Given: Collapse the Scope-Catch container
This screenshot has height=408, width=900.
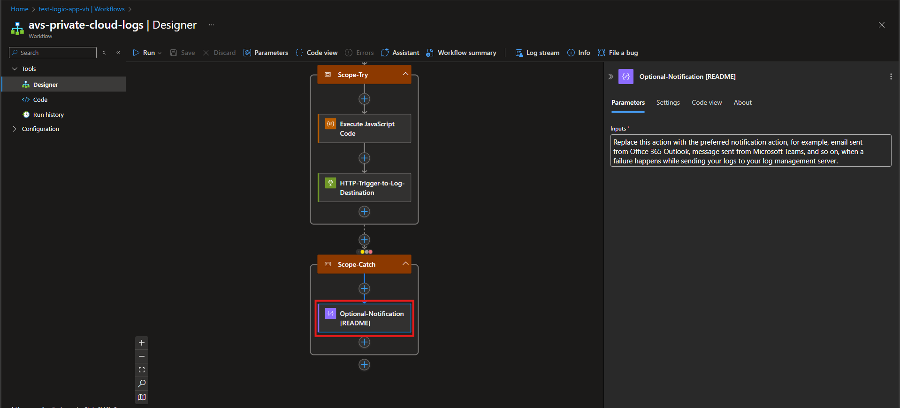Looking at the screenshot, I should pyautogui.click(x=405, y=264).
